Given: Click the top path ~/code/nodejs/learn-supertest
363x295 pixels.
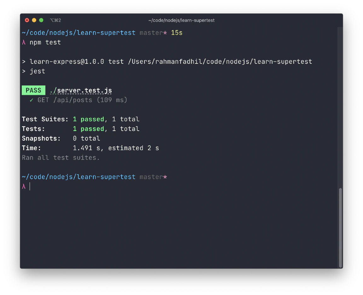Looking at the screenshot, I should (x=78, y=33).
